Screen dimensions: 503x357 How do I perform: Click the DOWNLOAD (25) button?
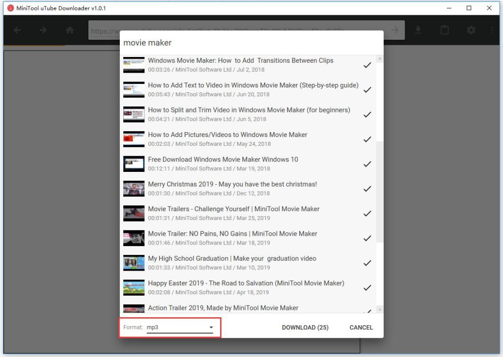305,327
